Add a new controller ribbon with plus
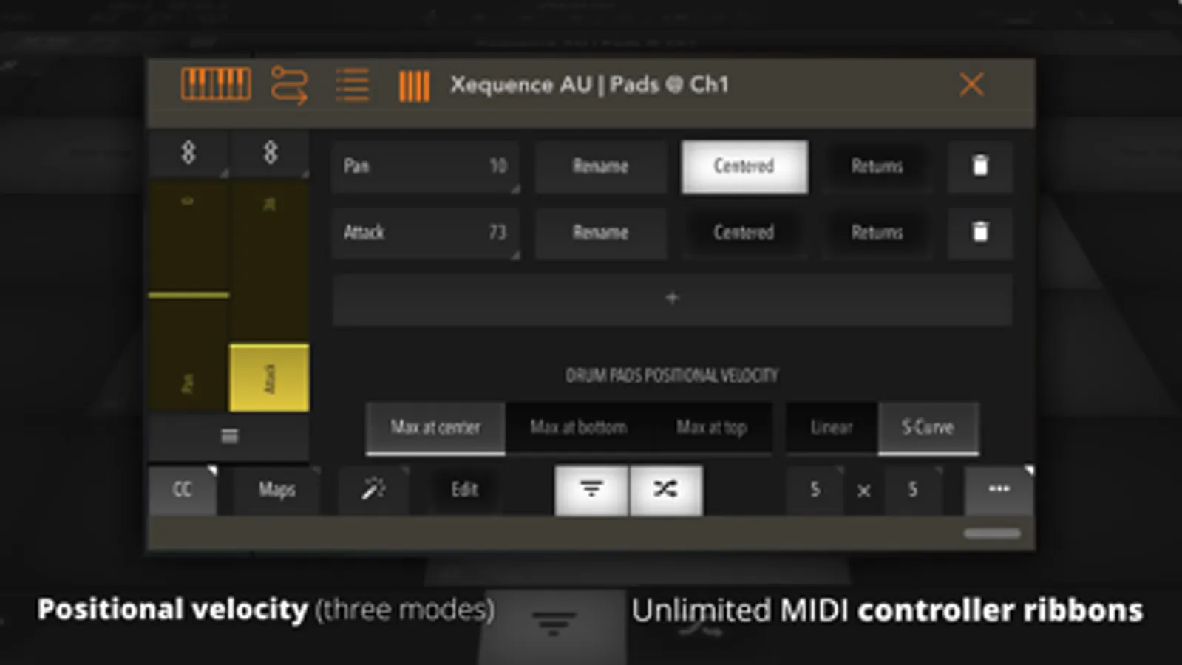The image size is (1182, 665). (672, 299)
